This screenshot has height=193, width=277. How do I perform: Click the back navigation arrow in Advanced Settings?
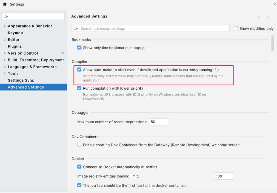(x=259, y=17)
